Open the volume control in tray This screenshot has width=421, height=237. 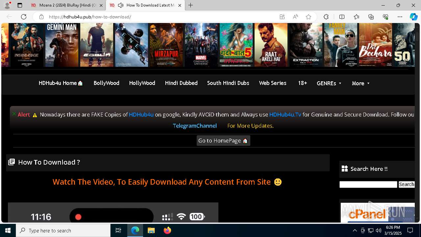point(379,230)
